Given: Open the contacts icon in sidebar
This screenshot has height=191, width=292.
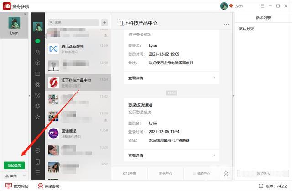Looking at the screenshot, I should 37,52.
